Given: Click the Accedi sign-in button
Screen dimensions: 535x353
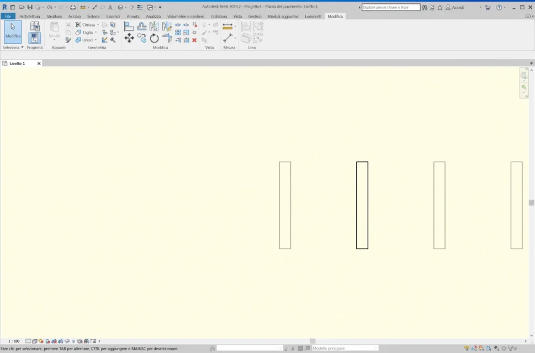Looking at the screenshot, I should pos(457,7).
